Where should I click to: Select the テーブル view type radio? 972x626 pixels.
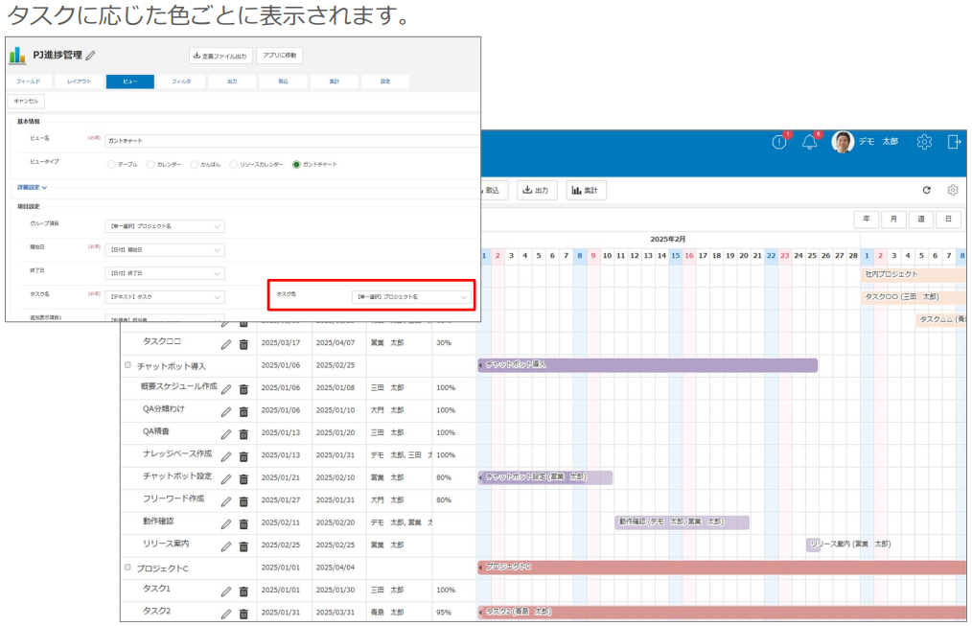[111, 164]
